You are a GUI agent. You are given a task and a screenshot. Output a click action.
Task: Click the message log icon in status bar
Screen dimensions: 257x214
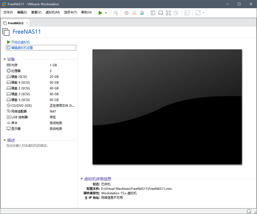point(249,211)
